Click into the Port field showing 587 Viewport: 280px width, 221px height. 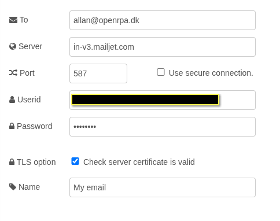point(98,73)
